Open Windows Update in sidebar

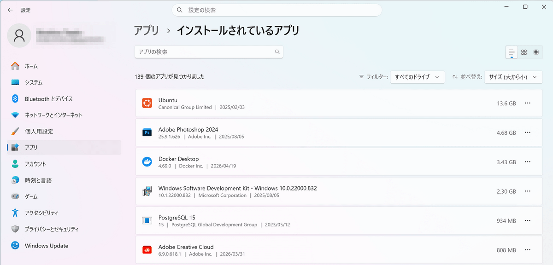tap(46, 246)
